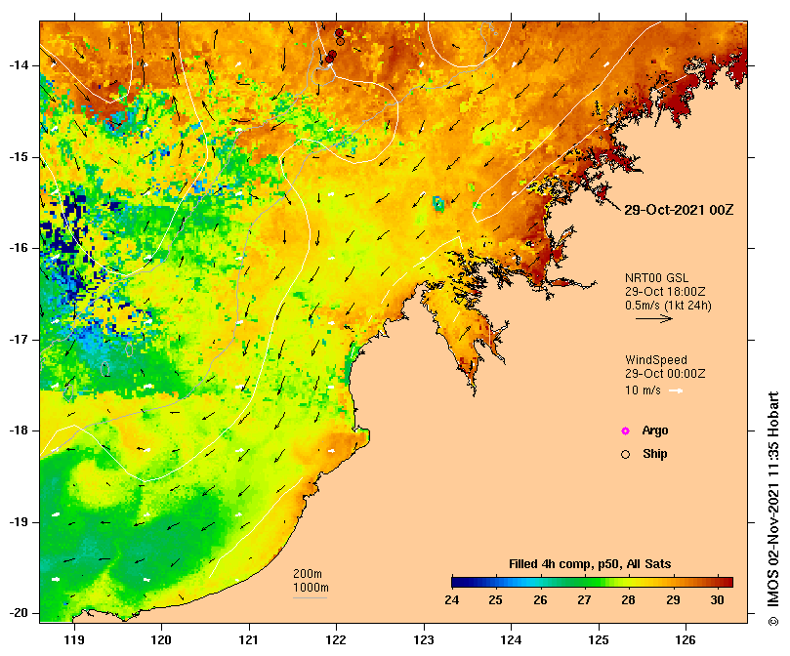
Task: Click the longitude label 122
Action: (x=336, y=640)
